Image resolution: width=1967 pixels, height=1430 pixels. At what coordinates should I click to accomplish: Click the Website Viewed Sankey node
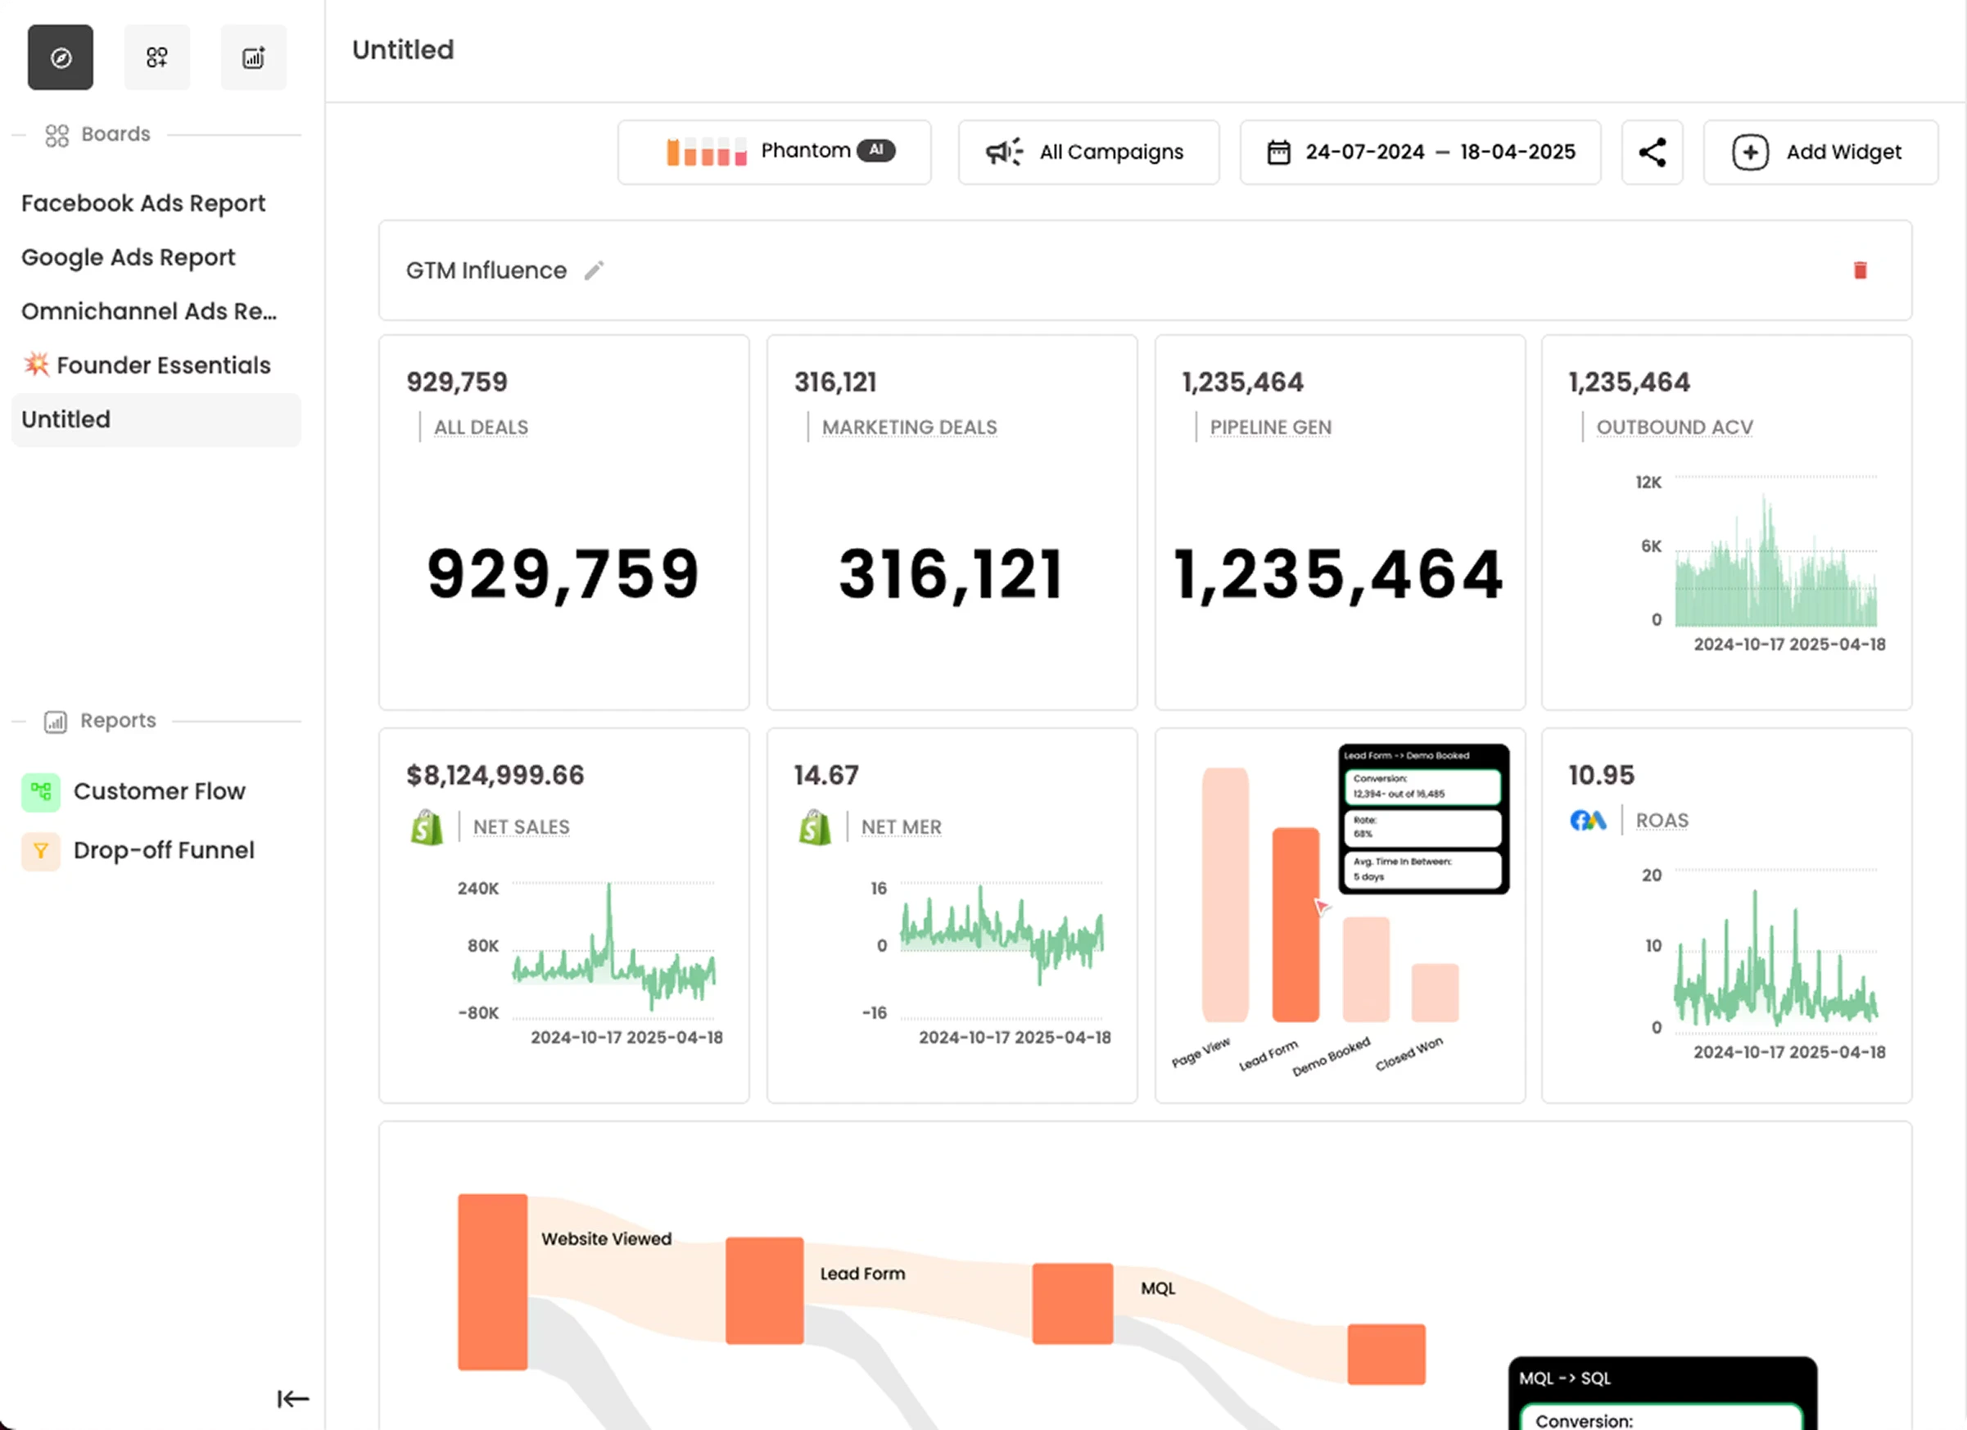[491, 1281]
